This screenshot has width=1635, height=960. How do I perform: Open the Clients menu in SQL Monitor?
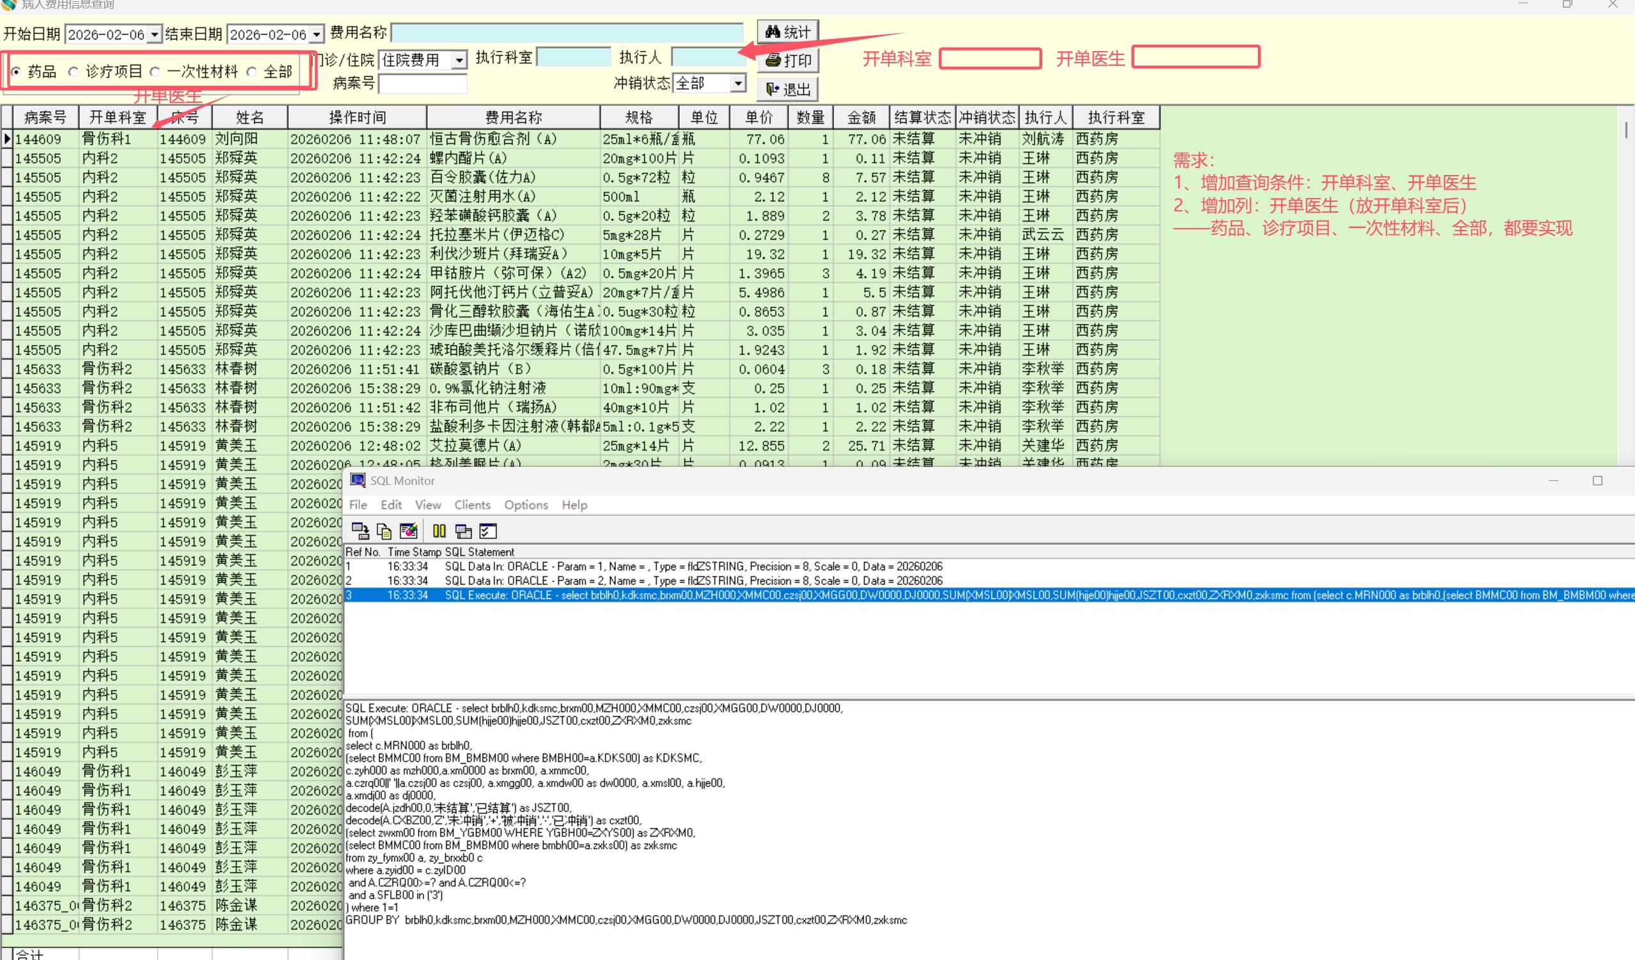[x=472, y=505]
